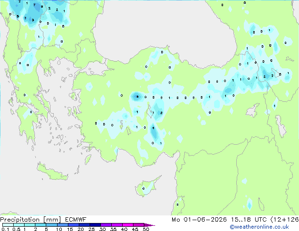Select the 45–50 mm legend color box
This screenshot has height=231, width=299.
139,225
